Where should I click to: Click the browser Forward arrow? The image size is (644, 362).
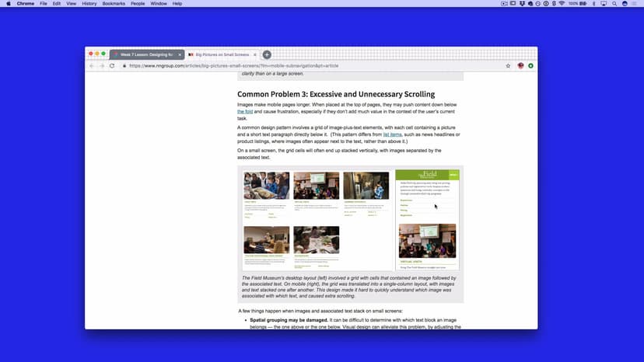pos(102,66)
